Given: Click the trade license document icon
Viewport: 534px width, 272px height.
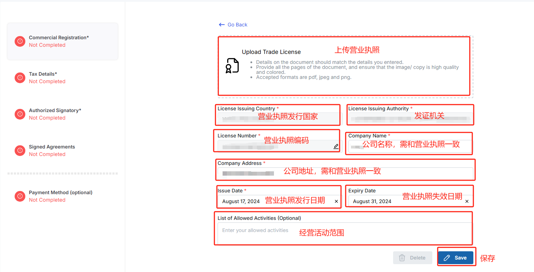Looking at the screenshot, I should click(x=232, y=66).
